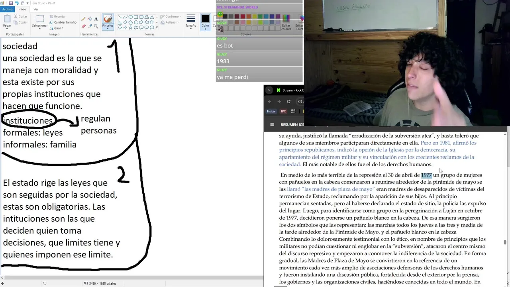Image resolution: width=510 pixels, height=287 pixels.
Task: Choose the Right arrow shape
Action: 141,22
